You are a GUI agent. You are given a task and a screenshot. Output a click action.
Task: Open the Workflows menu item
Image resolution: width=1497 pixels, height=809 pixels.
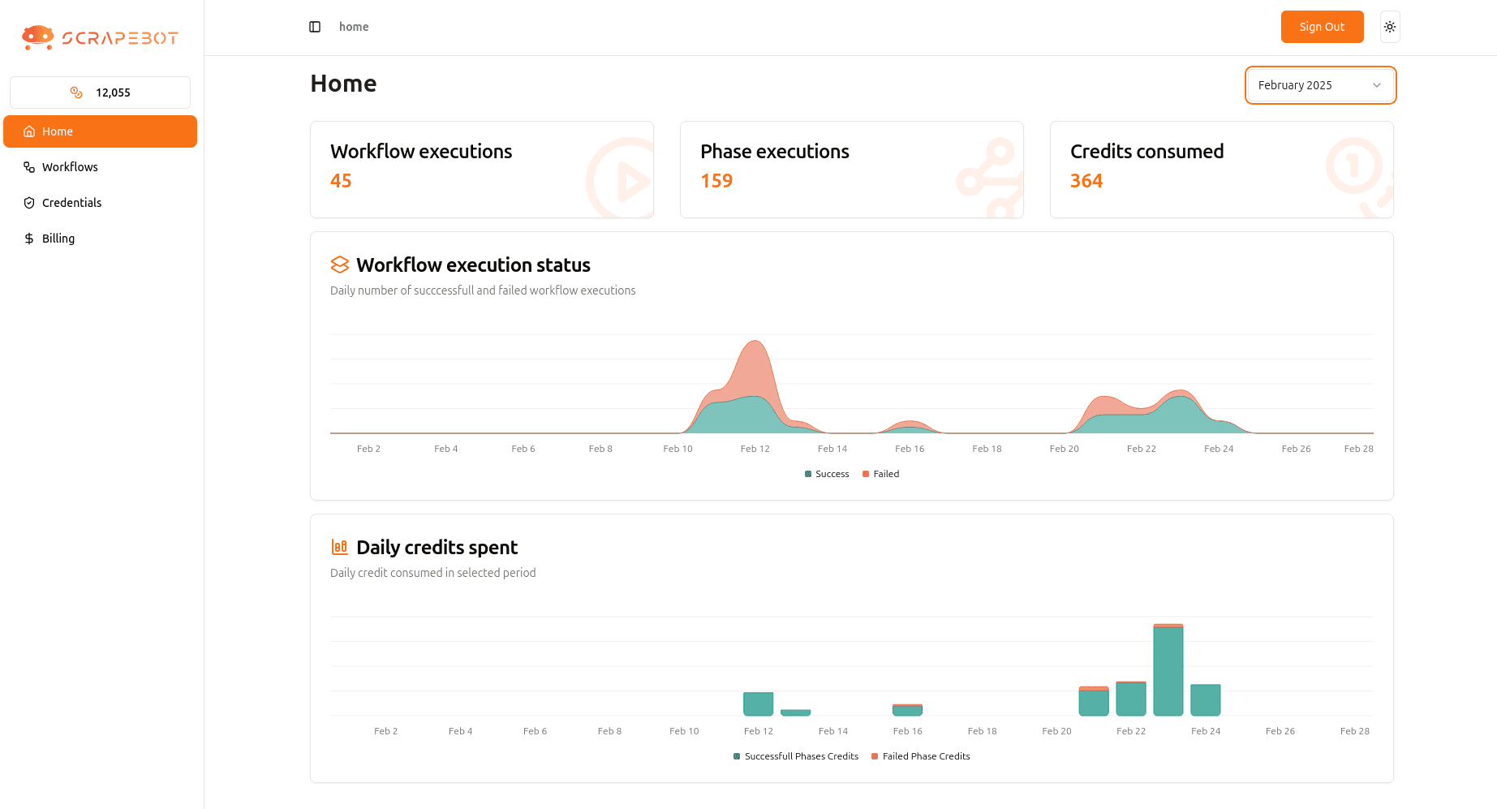point(70,167)
